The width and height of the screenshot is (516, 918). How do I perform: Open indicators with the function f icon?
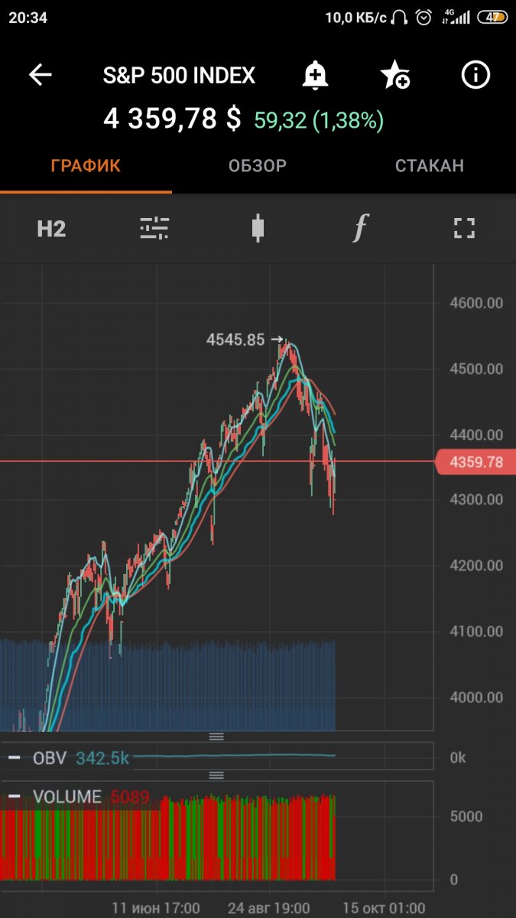click(x=360, y=228)
